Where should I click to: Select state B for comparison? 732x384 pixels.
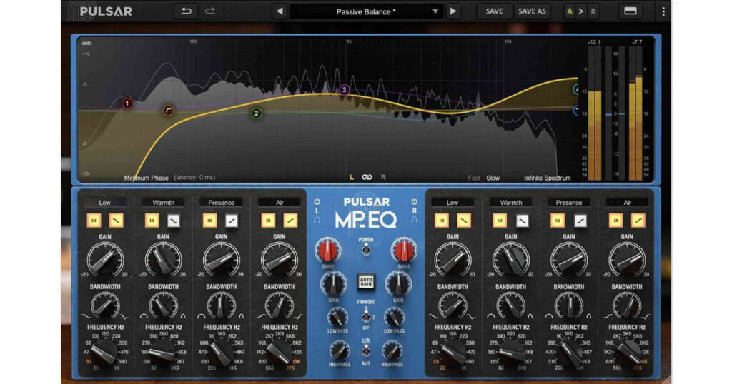(x=593, y=11)
